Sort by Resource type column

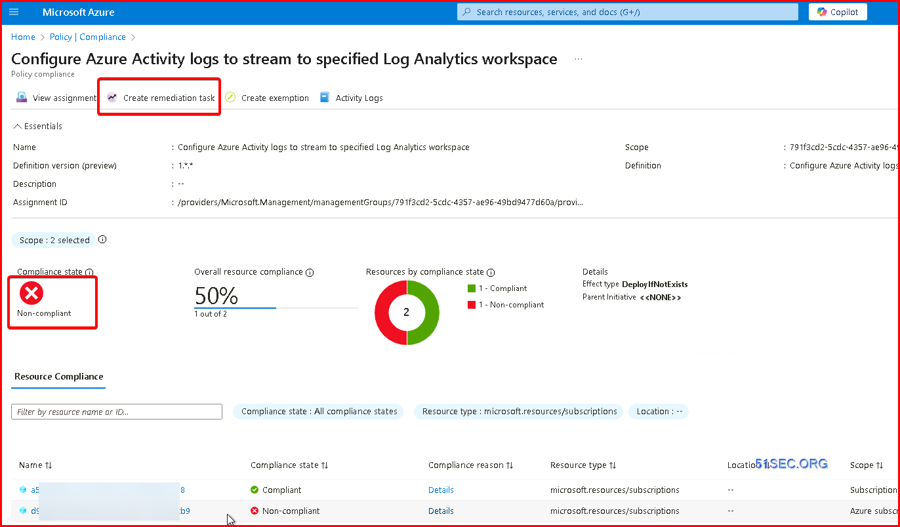tap(583, 465)
